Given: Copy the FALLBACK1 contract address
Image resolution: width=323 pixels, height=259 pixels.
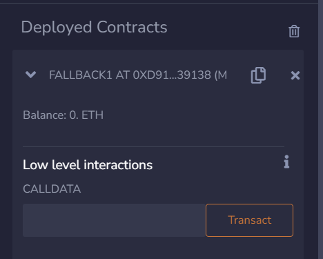Looking at the screenshot, I should (x=258, y=75).
